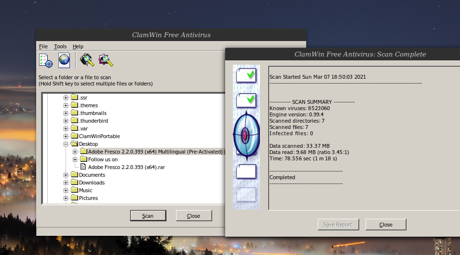460x255 pixels.
Task: Expand the Follow us on folder
Action: click(75, 159)
